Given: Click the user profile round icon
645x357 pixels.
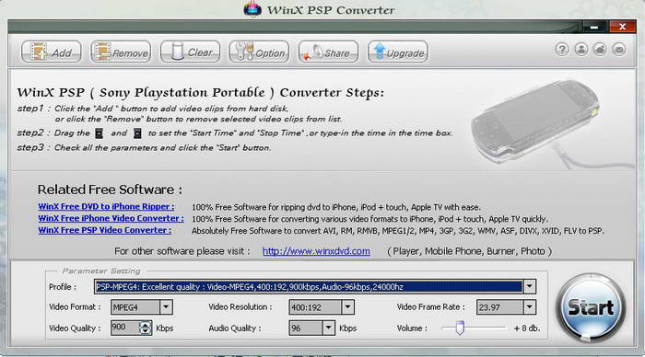Looking at the screenshot, I should [x=580, y=50].
